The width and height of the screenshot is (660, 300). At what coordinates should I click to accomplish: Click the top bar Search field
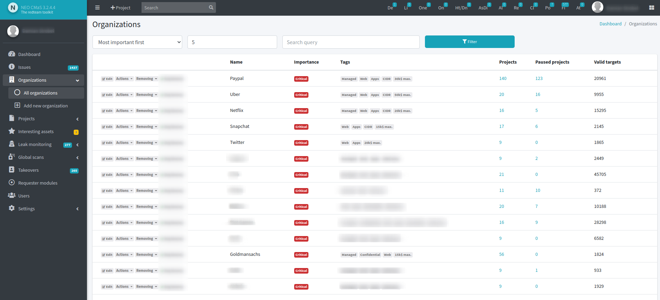[x=175, y=8]
